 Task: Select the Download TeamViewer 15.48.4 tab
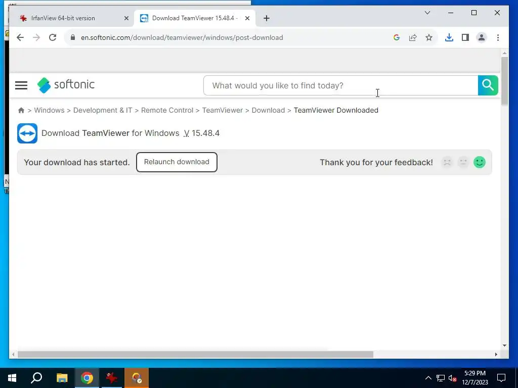(195, 18)
